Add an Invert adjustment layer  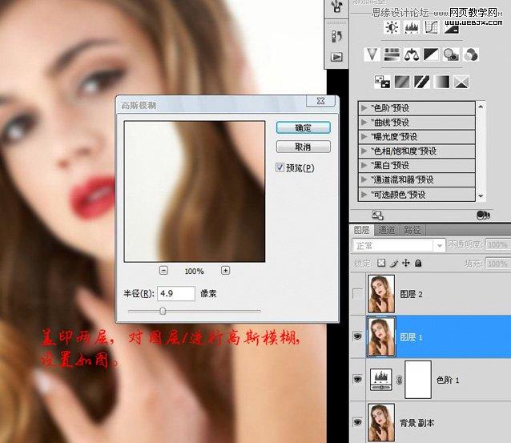pos(382,82)
